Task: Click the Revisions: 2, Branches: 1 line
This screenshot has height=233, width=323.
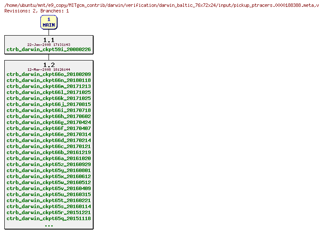Action: coord(37,11)
